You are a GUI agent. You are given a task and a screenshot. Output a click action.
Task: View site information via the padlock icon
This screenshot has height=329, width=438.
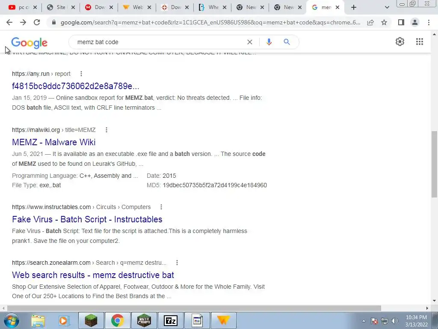[x=54, y=22]
